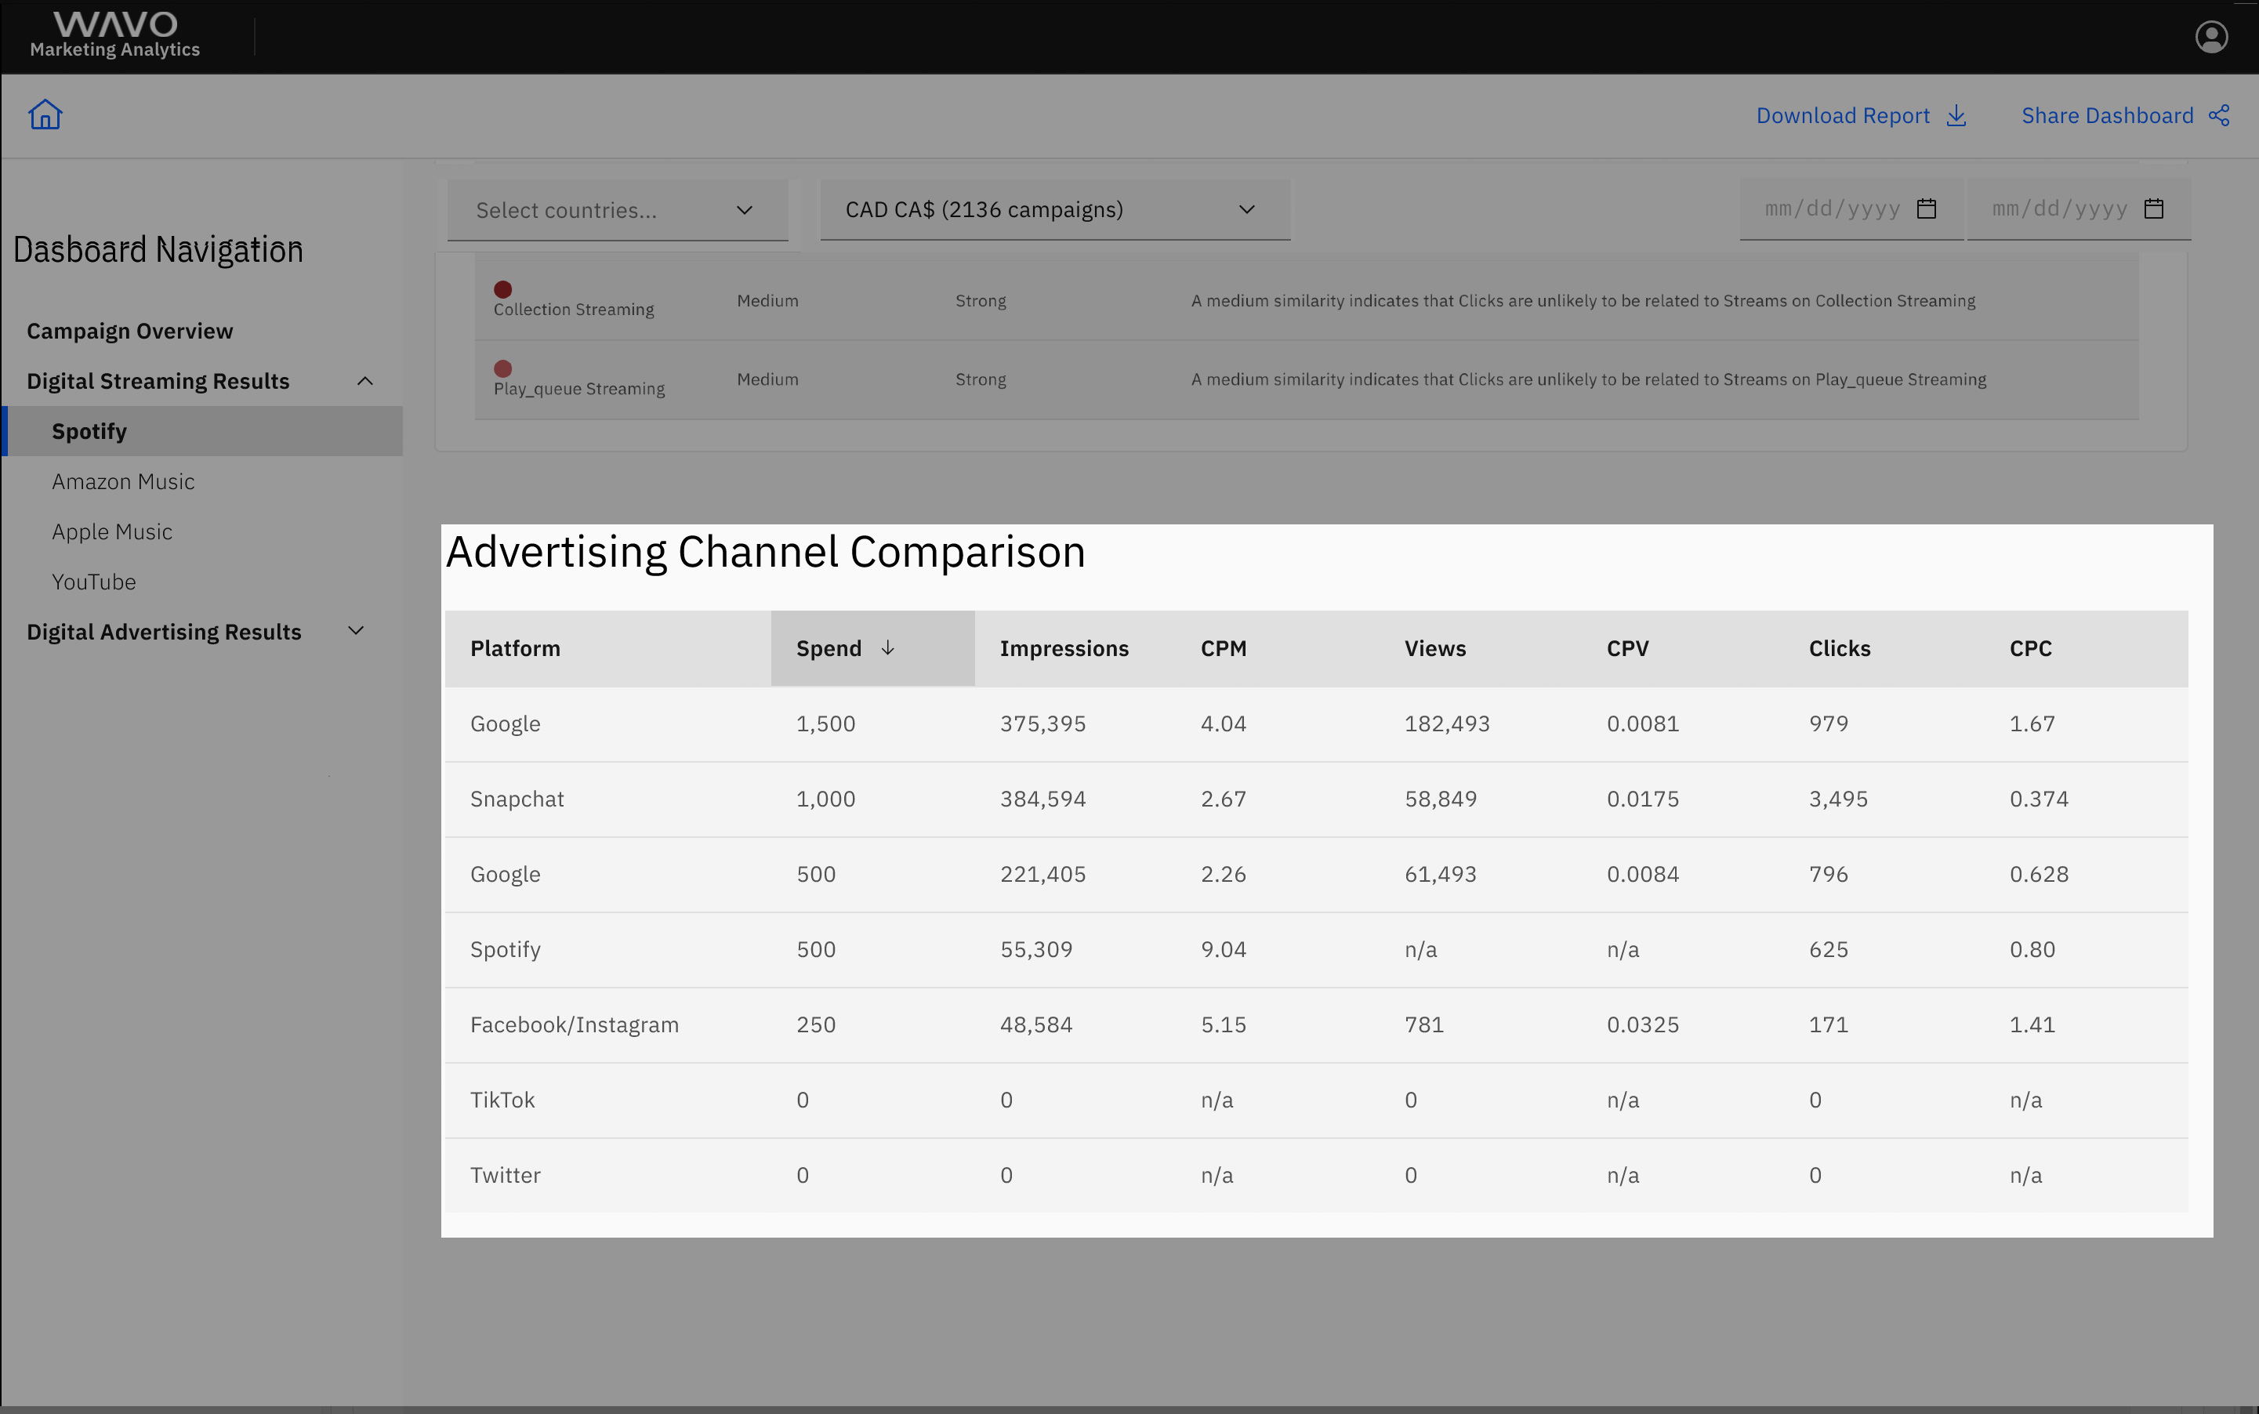Click the Dasboard Navigation heading

(x=158, y=250)
